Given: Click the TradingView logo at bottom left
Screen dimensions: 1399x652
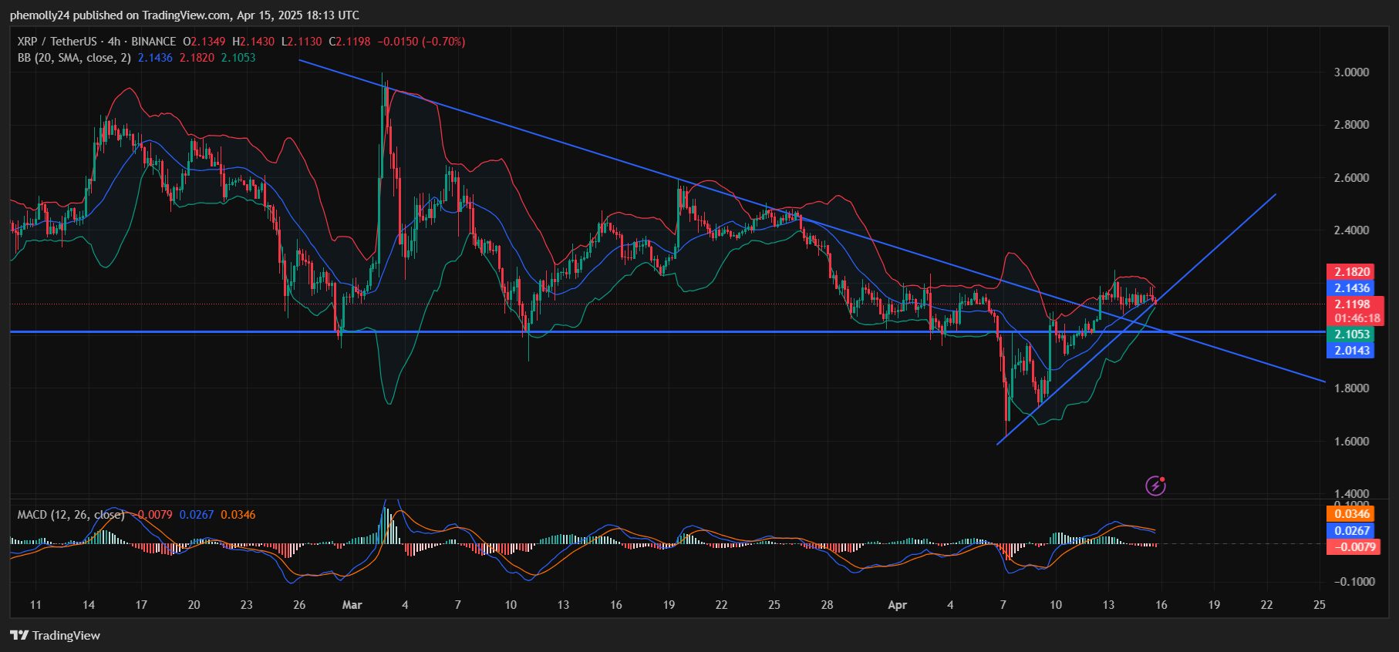Looking at the screenshot, I should click(55, 636).
